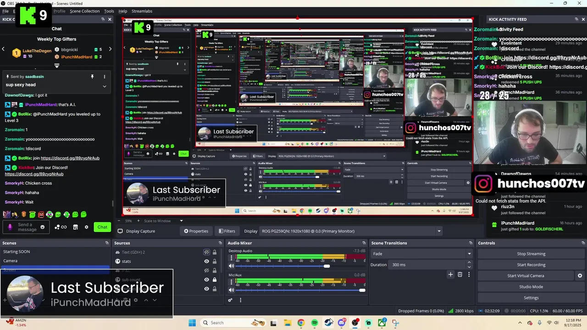The height and width of the screenshot is (330, 587).
Task: Mute the Desktop Audio speaker
Action: (232, 266)
